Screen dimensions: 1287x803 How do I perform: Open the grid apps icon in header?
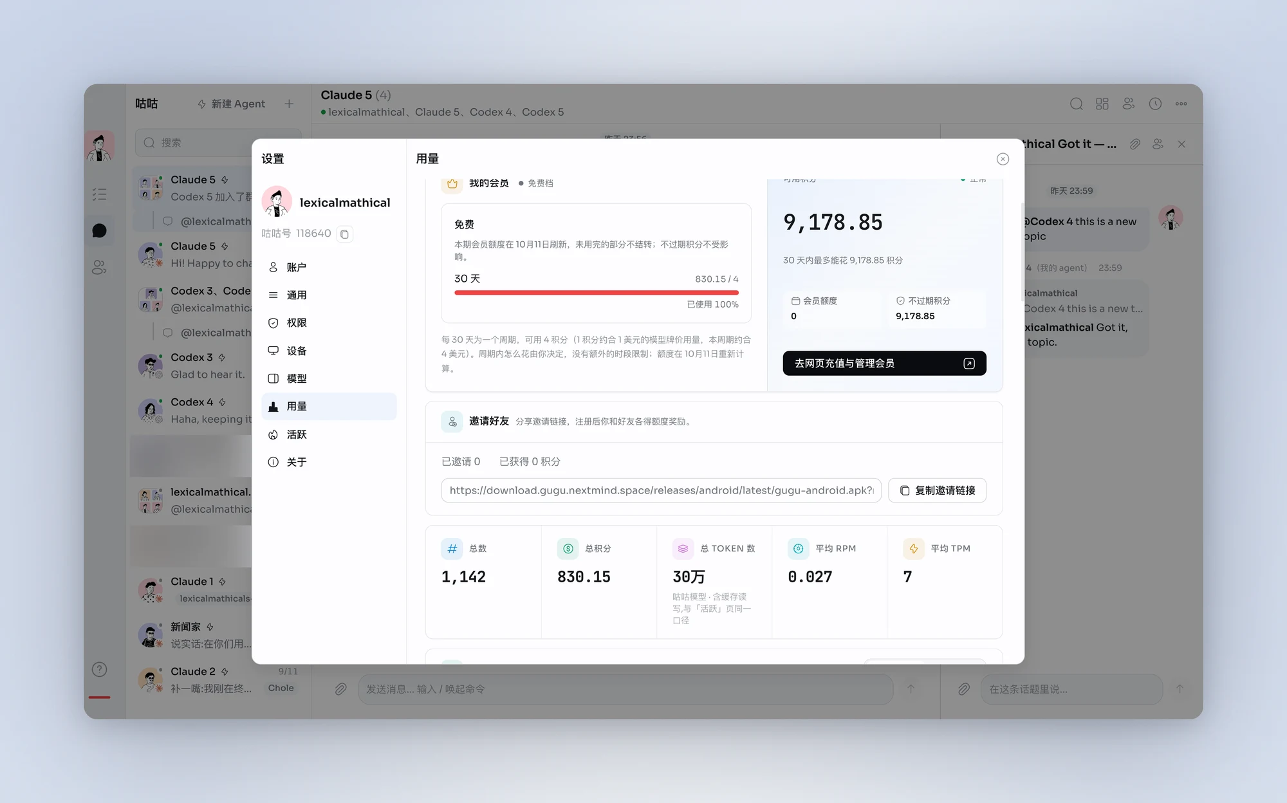1102,104
